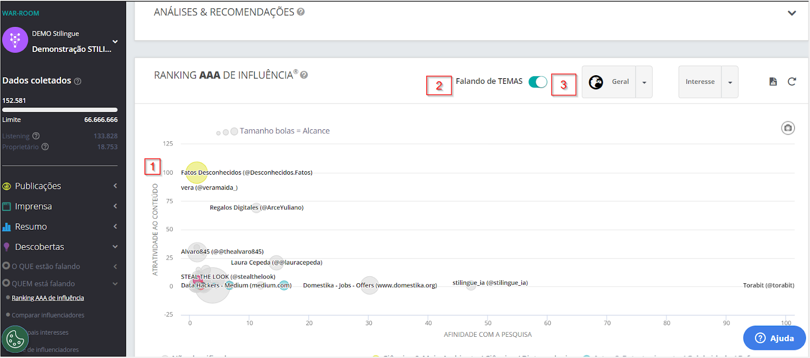Click the Limite 66.666.666 value

pos(101,120)
